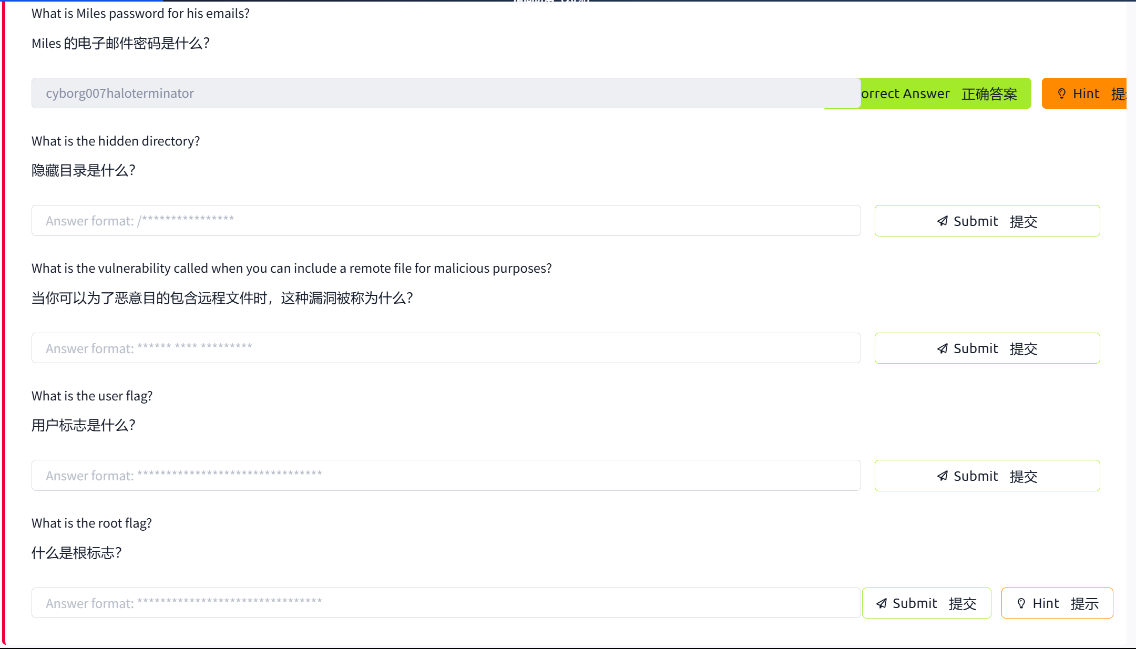
Task: Focus the user flag answer field
Action: pos(445,476)
